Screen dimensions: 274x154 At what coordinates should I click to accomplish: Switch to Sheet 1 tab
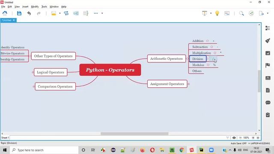point(5,138)
